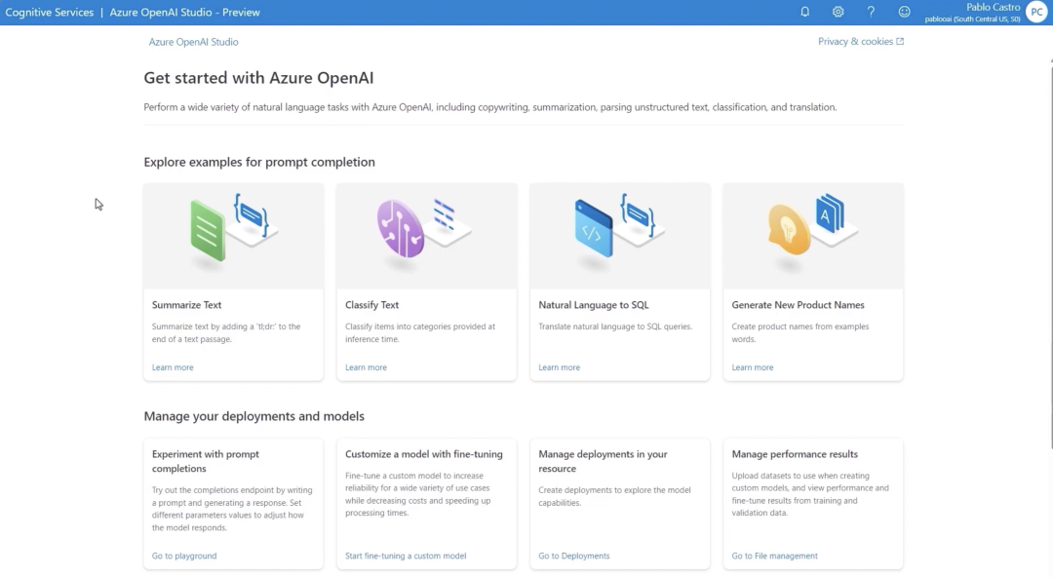Image resolution: width=1053 pixels, height=577 pixels.
Task: Click Customize a model with fine-tuning heading
Action: 424,454
